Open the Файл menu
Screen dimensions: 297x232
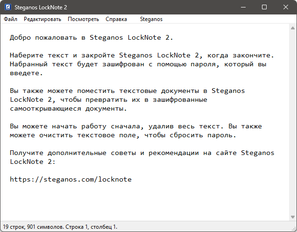click(x=10, y=19)
